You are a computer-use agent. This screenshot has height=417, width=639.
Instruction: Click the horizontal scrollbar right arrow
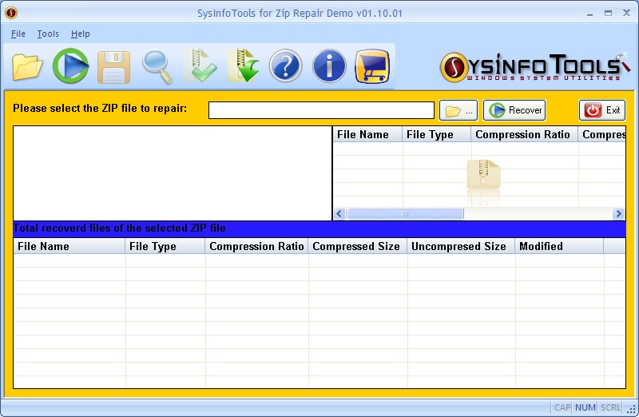tap(618, 214)
